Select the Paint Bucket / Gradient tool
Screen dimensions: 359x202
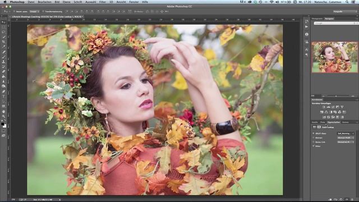3,76
